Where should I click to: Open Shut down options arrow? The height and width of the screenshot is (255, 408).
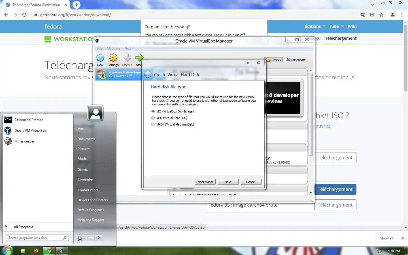pos(99,238)
